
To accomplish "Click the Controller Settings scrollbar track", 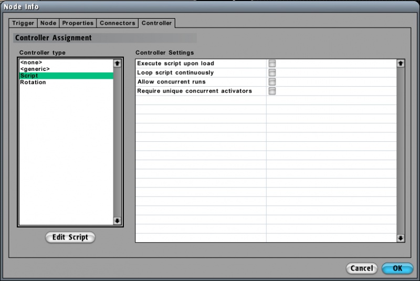I will click(x=401, y=152).
